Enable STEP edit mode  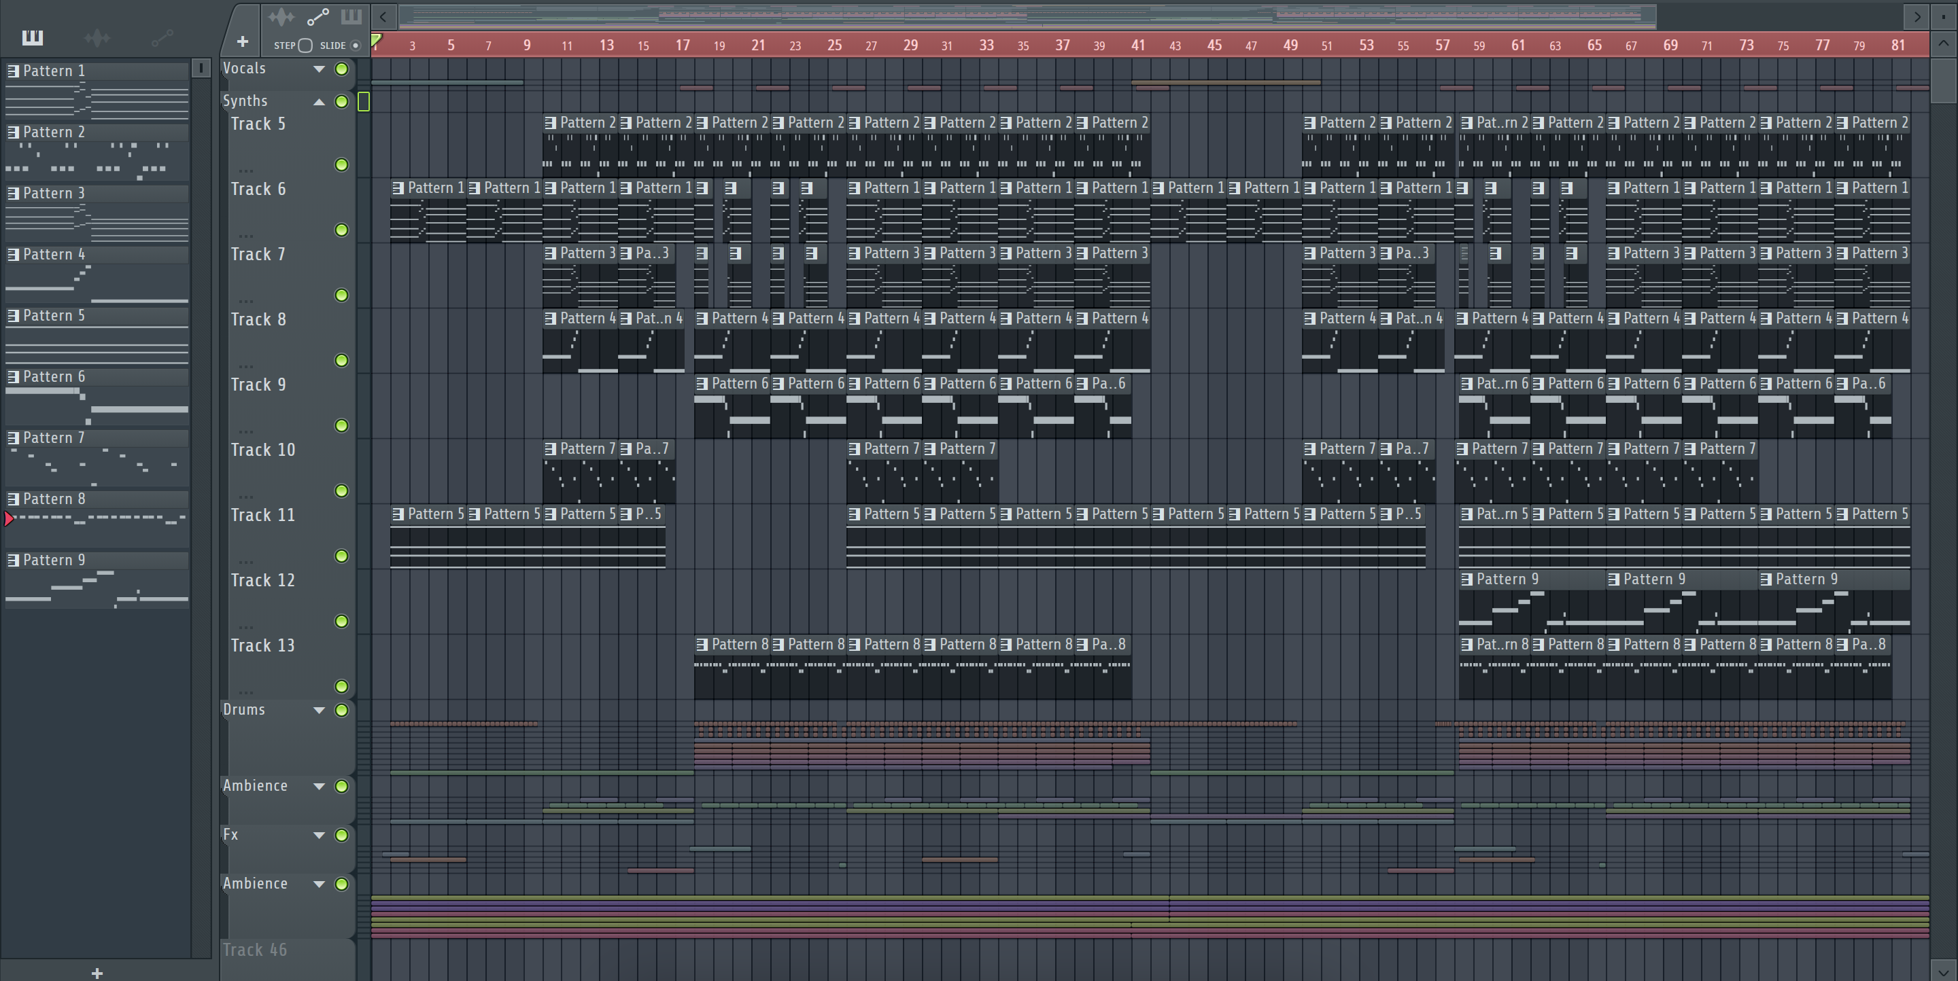[x=305, y=46]
